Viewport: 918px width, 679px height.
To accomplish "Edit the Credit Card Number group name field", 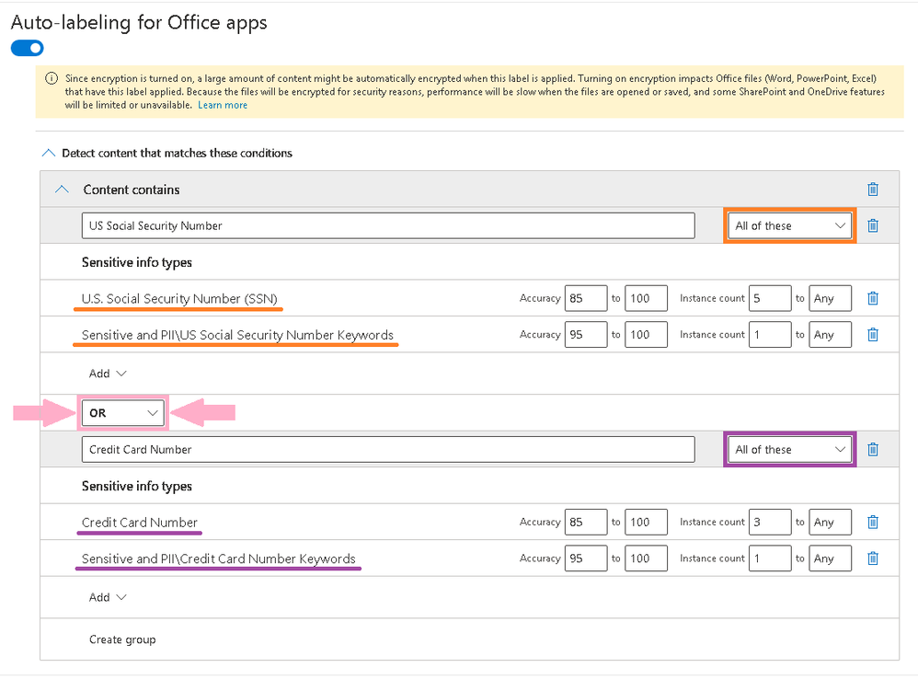I will coord(388,450).
